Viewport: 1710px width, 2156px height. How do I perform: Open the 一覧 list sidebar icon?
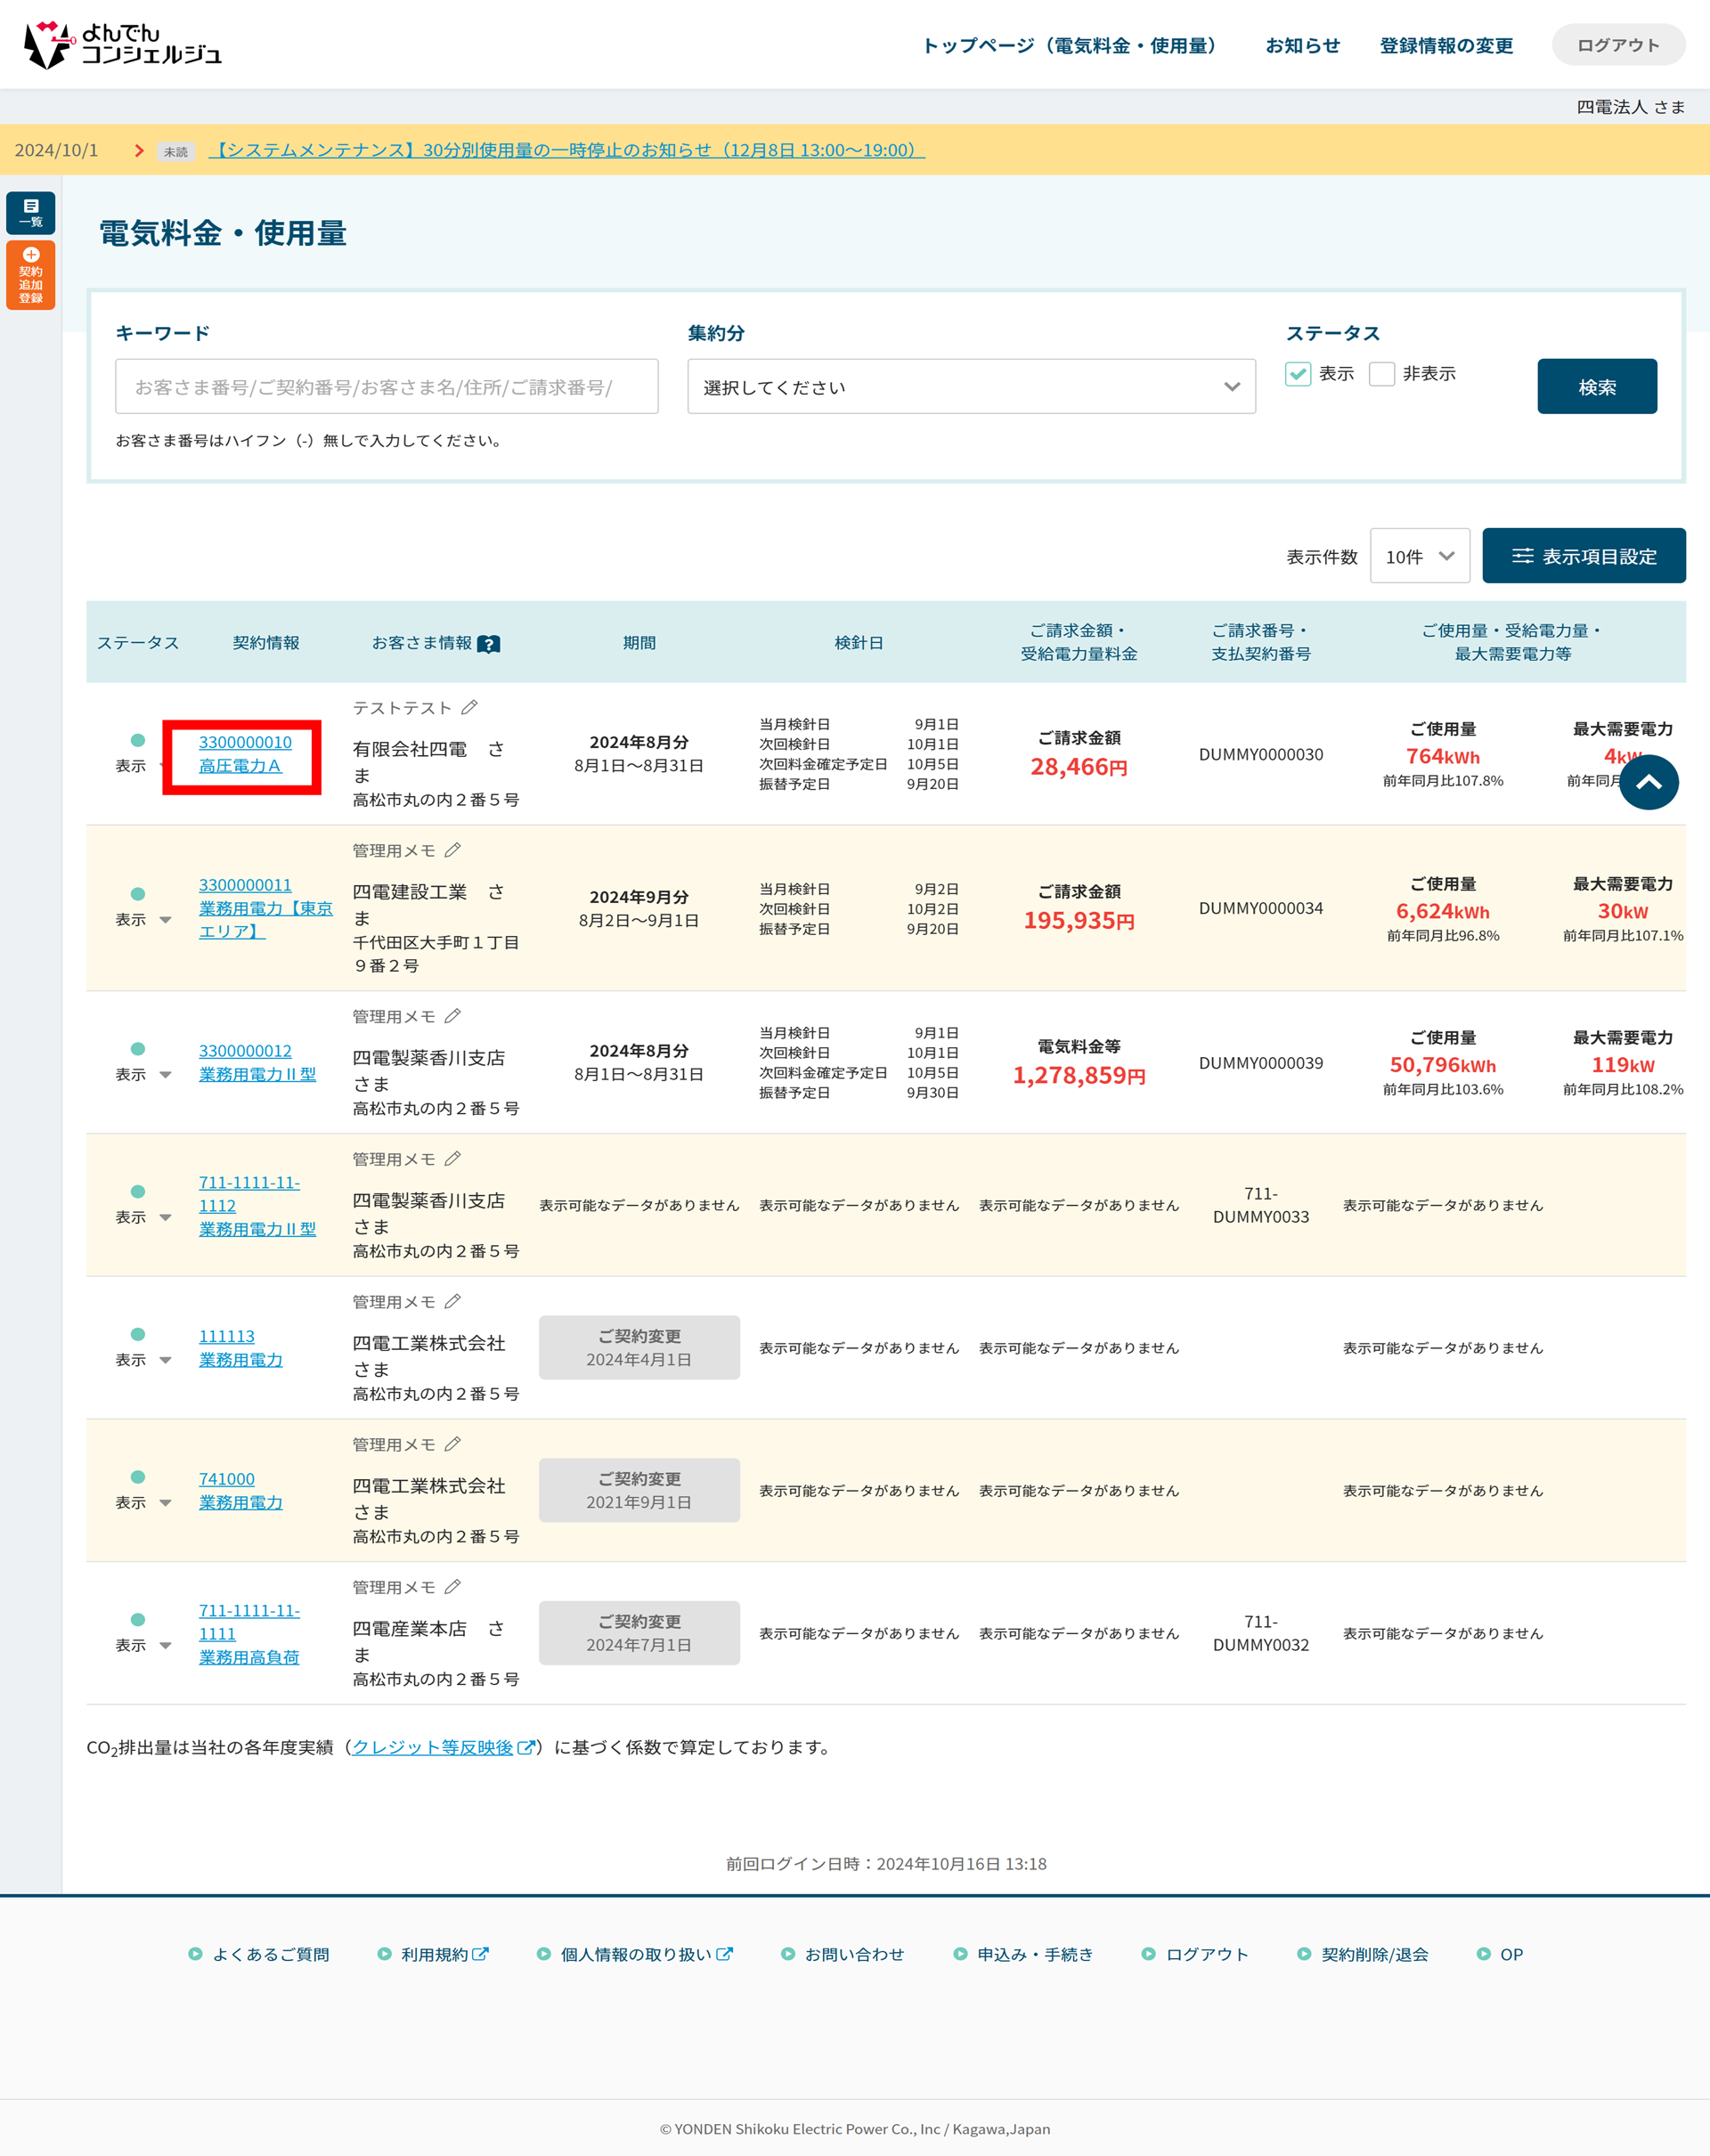(30, 212)
